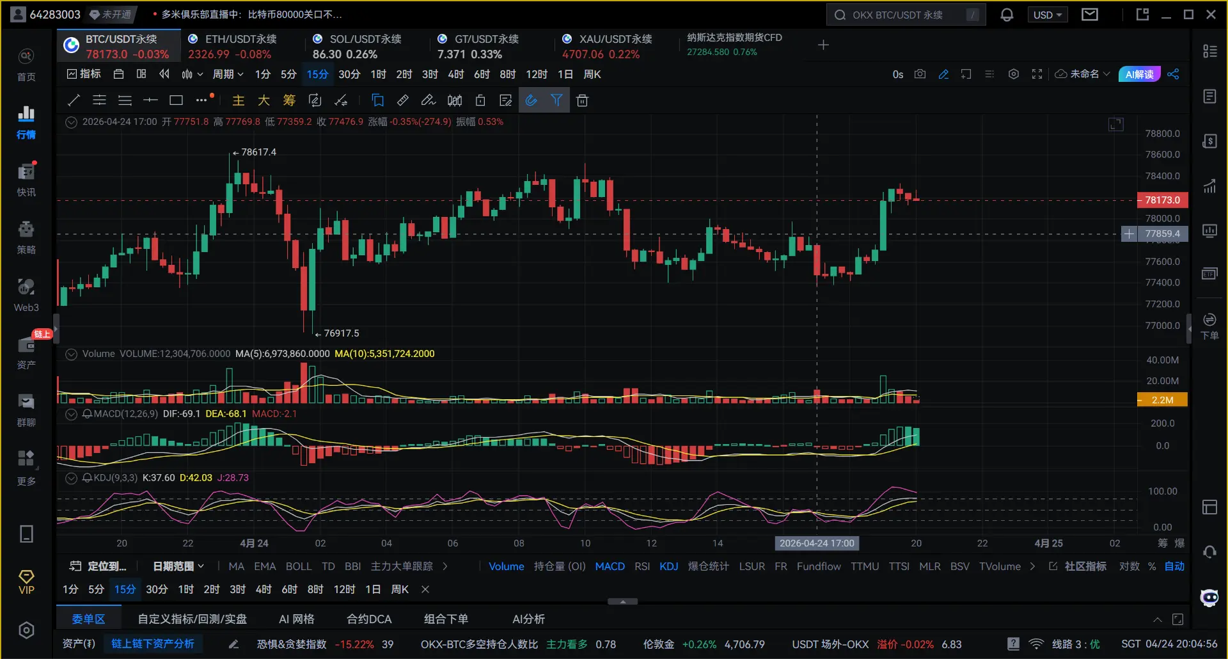Viewport: 1228px width, 659px height.
Task: Collapse the KDJ panel legend
Action: click(72, 478)
